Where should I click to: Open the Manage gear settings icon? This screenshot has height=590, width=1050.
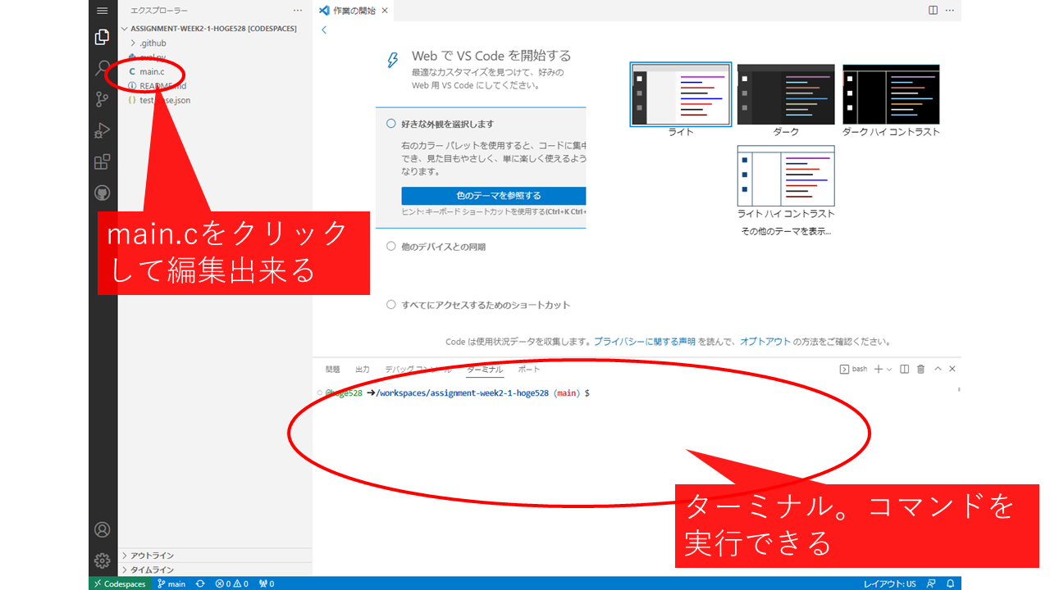(x=103, y=560)
